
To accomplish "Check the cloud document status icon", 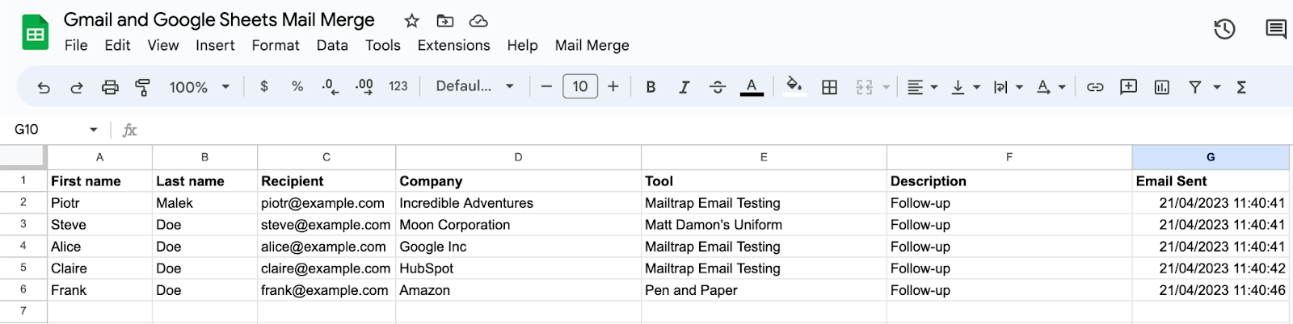I will [478, 21].
